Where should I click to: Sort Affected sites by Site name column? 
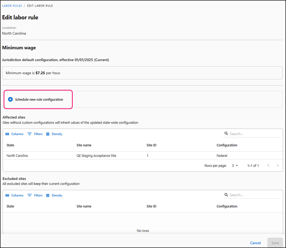pos(84,145)
